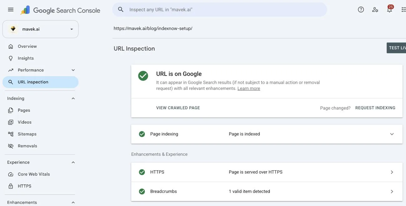Click the Inspect any URL search field
Image resolution: width=406 pixels, height=206 pixels.
220,10
